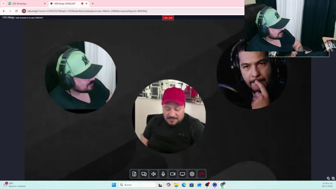This screenshot has width=336, height=189.
Task: Expand the tab search dropdown arrow
Action: coord(3,4)
